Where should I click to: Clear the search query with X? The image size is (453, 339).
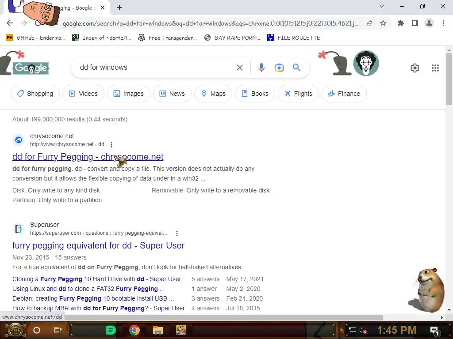pyautogui.click(x=240, y=68)
